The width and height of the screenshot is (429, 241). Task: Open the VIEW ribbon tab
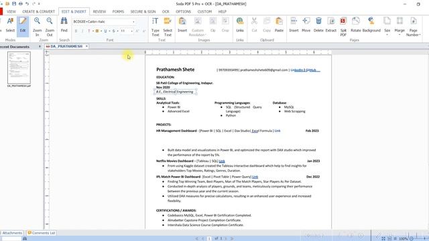11,11
